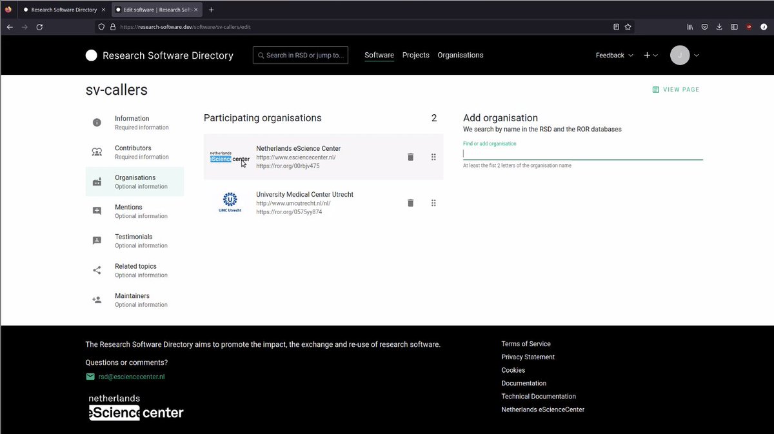Image resolution: width=774 pixels, height=434 pixels.
Task: Click the Mentions comment-plus icon
Action: pyautogui.click(x=97, y=211)
